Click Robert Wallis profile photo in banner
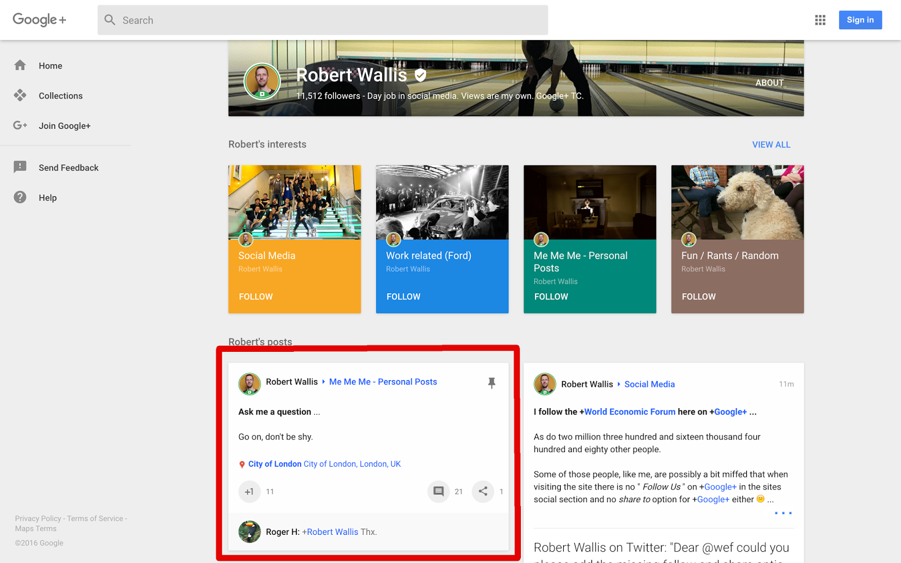 (x=262, y=81)
